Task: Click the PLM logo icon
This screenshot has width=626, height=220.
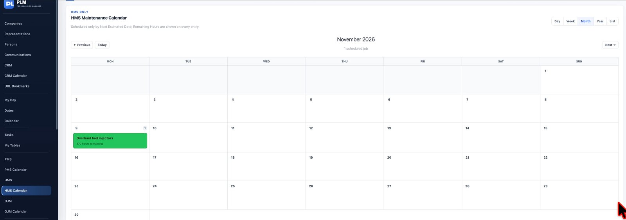Action: pyautogui.click(x=9, y=4)
